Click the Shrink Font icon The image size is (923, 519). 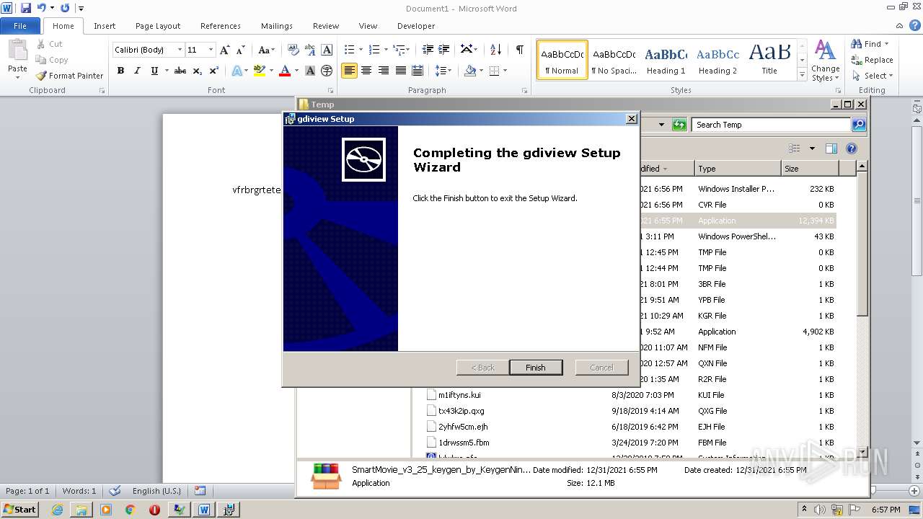click(x=241, y=50)
